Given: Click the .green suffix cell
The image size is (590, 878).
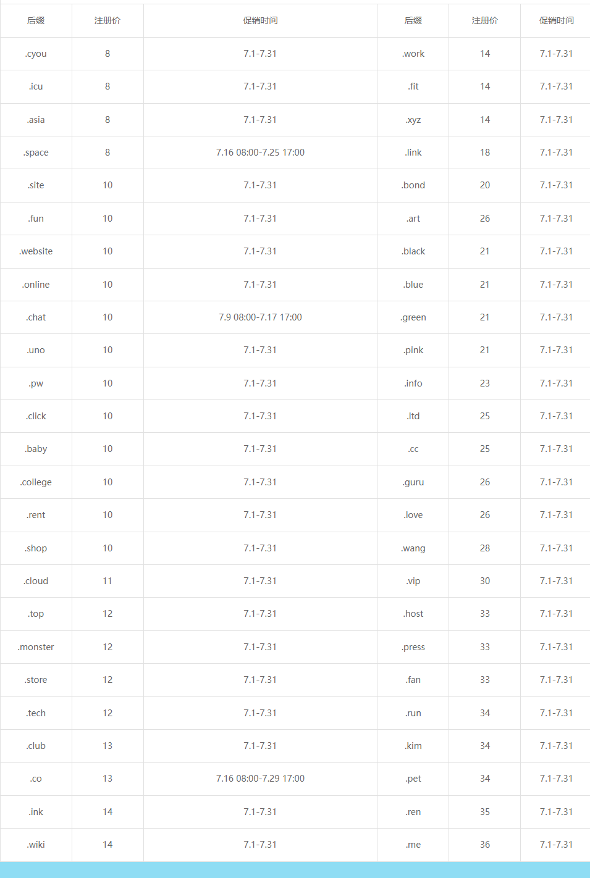Looking at the screenshot, I should (413, 317).
